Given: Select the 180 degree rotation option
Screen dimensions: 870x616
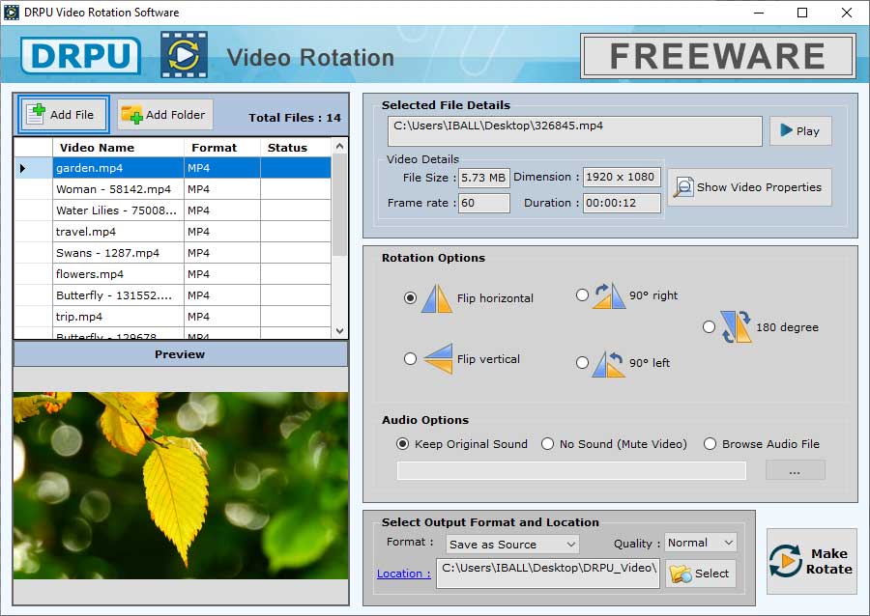Looking at the screenshot, I should click(709, 327).
